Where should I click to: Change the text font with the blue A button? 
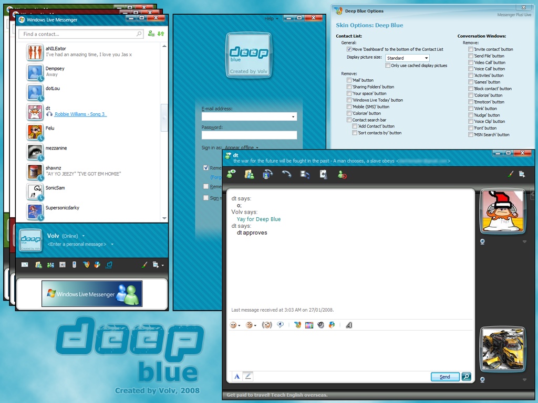point(237,376)
